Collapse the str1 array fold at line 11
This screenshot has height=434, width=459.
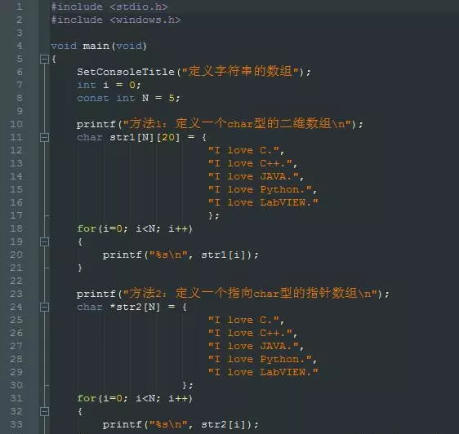point(44,137)
